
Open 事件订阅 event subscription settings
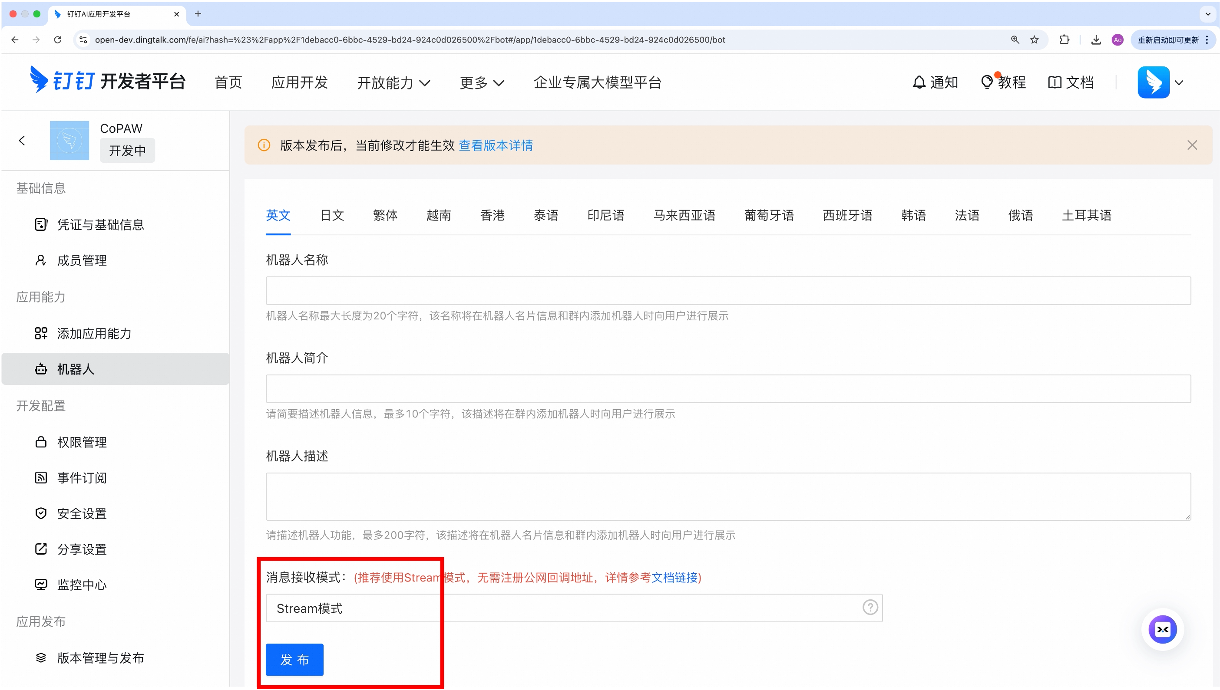point(82,478)
